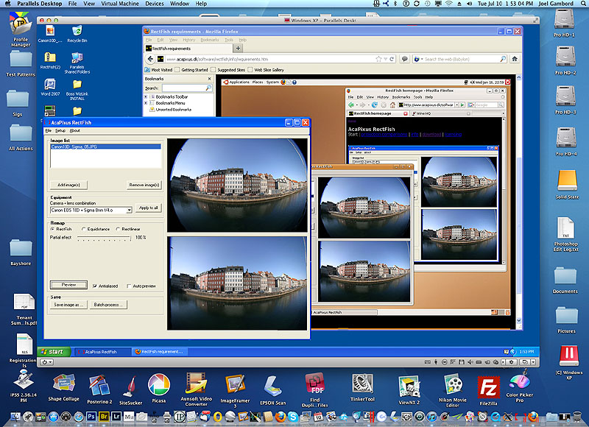The image size is (589, 427).
Task: Open RectFish Setup menu
Action: point(60,130)
